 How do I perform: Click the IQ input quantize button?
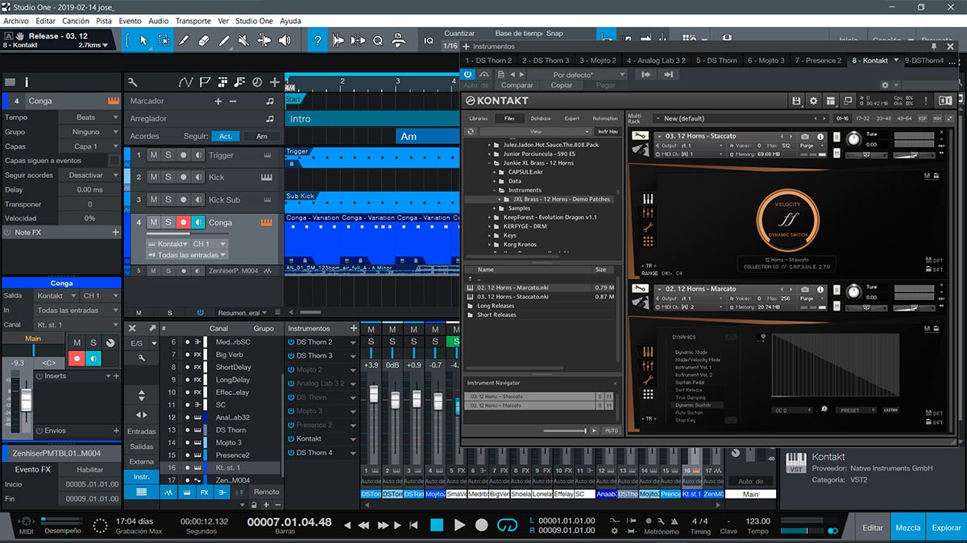point(429,40)
